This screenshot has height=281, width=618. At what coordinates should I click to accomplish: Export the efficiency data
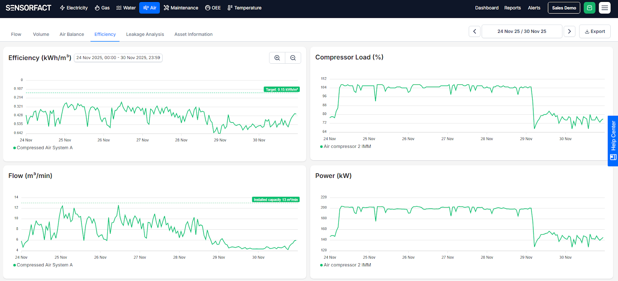pyautogui.click(x=595, y=31)
